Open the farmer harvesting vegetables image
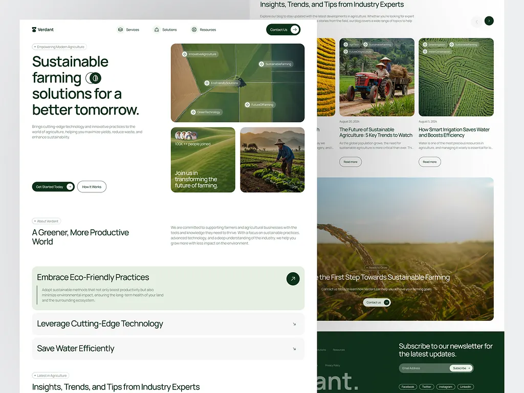 point(272,160)
